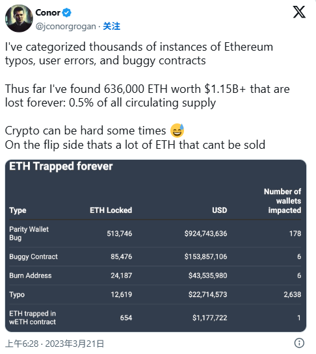This screenshot has height=354, width=316.
Task: Open the tweet timestamp 上午6:28 · 2023年3月21日
Action: point(55,344)
